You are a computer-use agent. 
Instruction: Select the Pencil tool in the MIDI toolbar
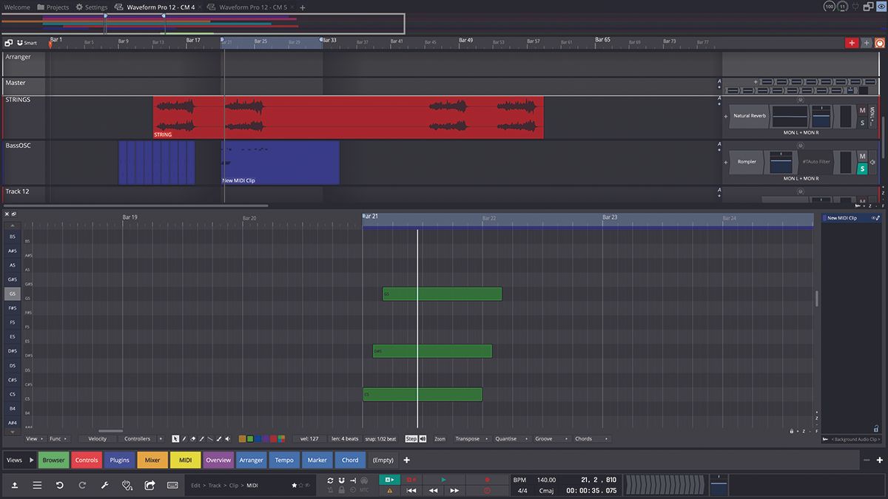185,438
